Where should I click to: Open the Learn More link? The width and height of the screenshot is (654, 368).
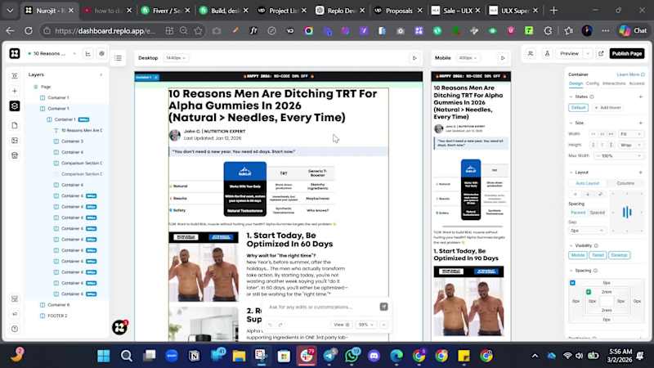630,74
